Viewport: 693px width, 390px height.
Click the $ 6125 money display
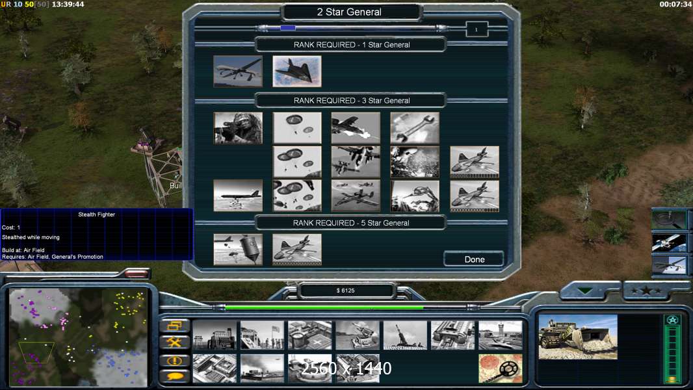(346, 290)
